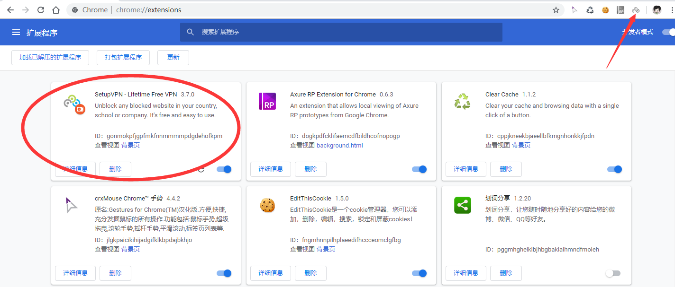Click the Clear Cache recycle logo on its card
675x287 pixels.
462,101
